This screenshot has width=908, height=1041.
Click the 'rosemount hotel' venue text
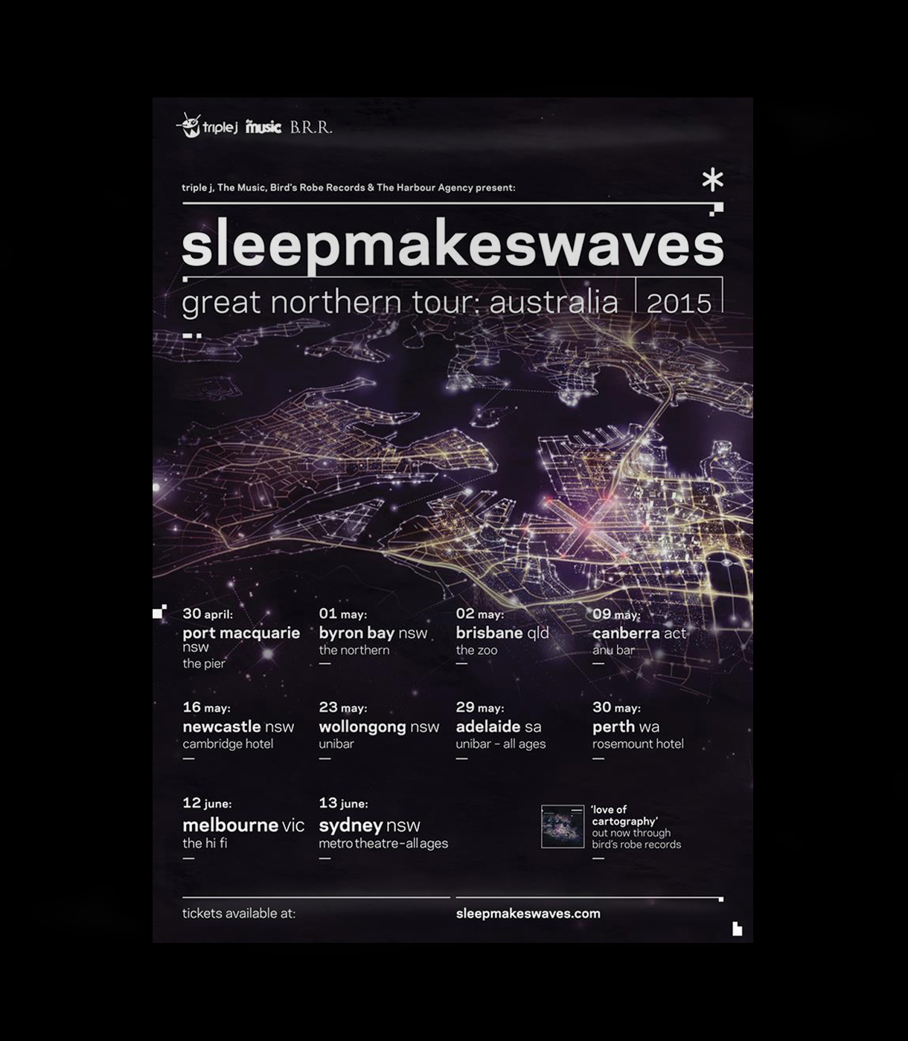click(638, 744)
